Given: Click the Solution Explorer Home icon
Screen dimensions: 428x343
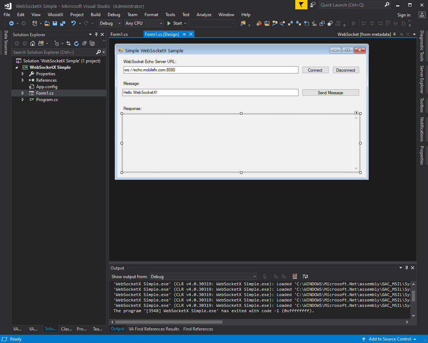Looking at the screenshot, I should tap(33, 43).
